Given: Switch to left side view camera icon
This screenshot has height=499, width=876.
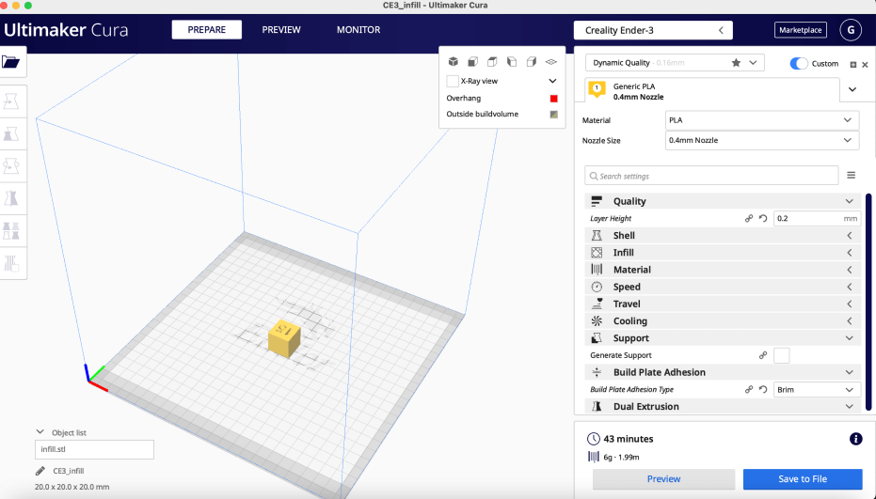Looking at the screenshot, I should pyautogui.click(x=512, y=61).
